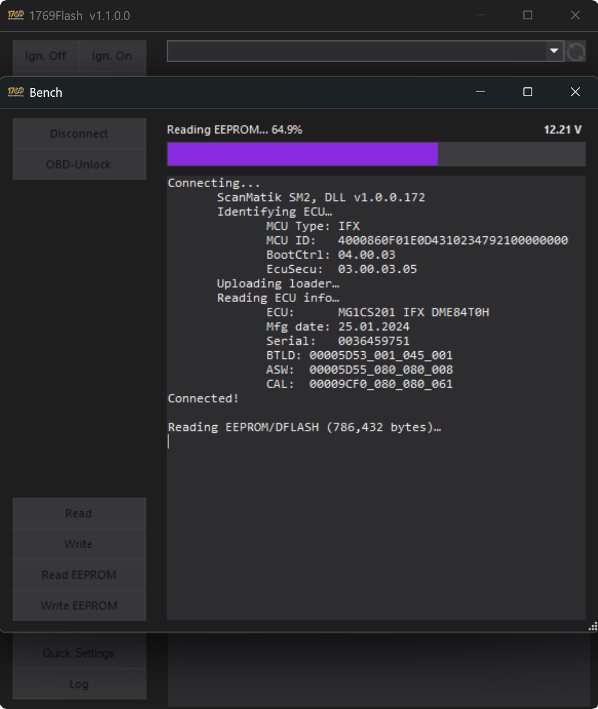598x709 pixels.
Task: Click the 1769 logo icon in 1769Flash title bar
Action: click(x=16, y=15)
